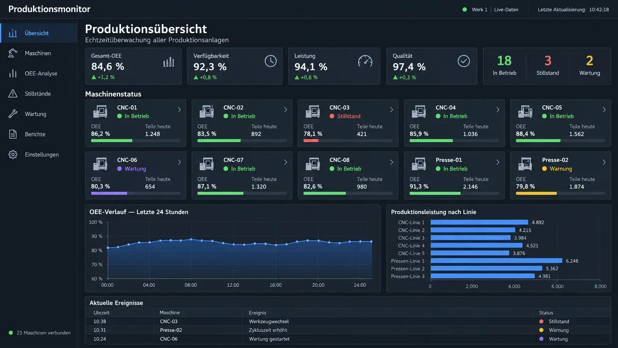The width and height of the screenshot is (618, 348).
Task: Click the 2 Wartung counter
Action: pos(589,65)
